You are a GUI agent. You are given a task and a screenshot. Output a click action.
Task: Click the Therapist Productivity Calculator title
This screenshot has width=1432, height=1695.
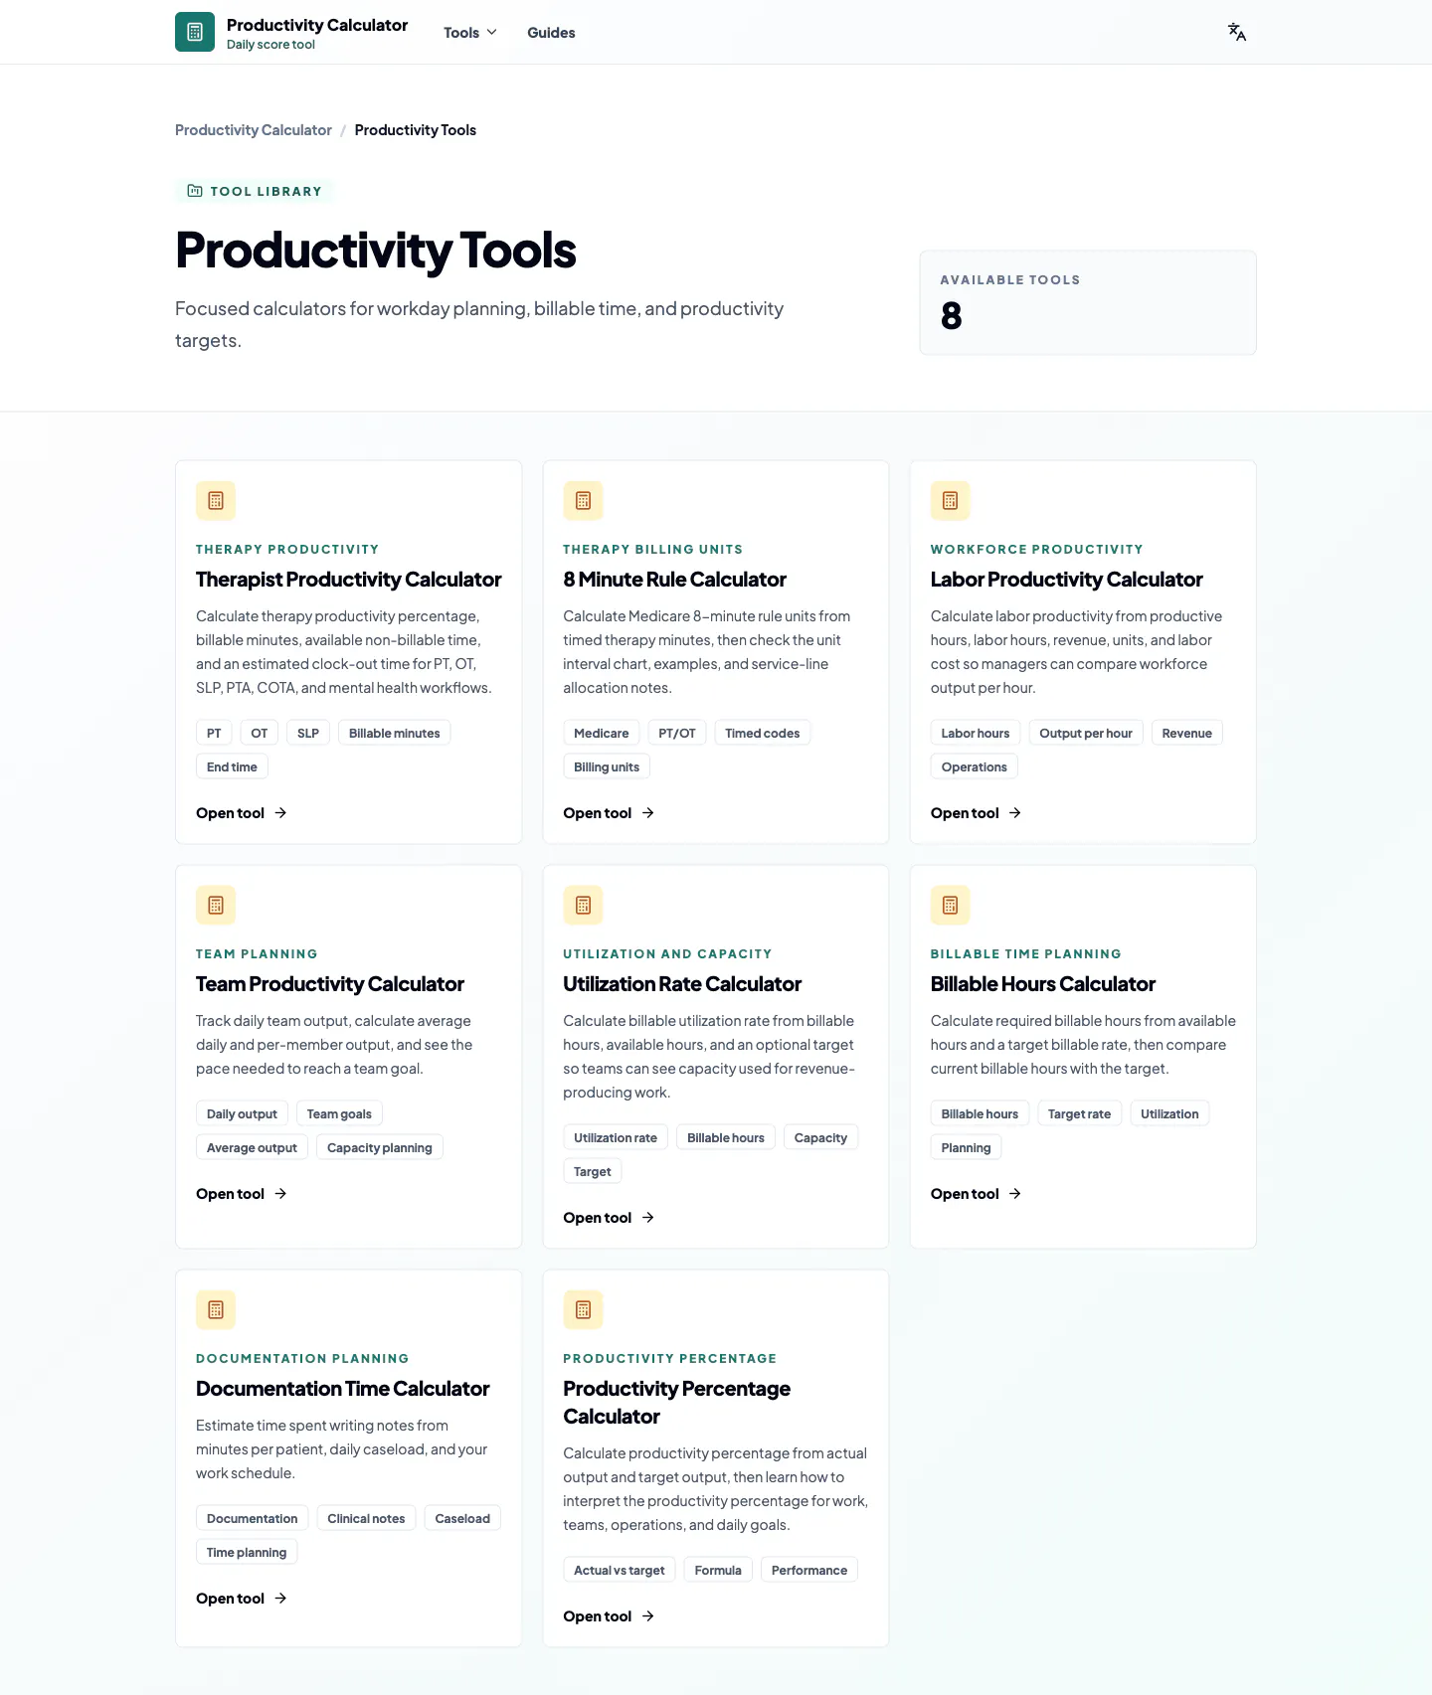pyautogui.click(x=349, y=580)
